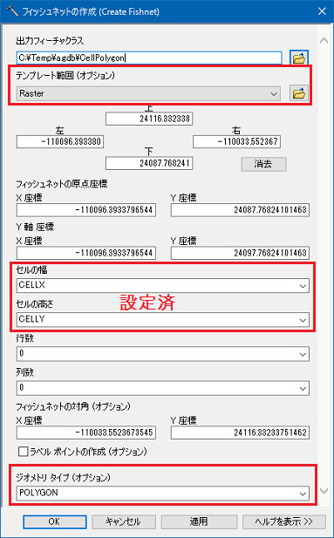Open the row count (行数) dropdown
This screenshot has width=334, height=538.
click(163, 354)
